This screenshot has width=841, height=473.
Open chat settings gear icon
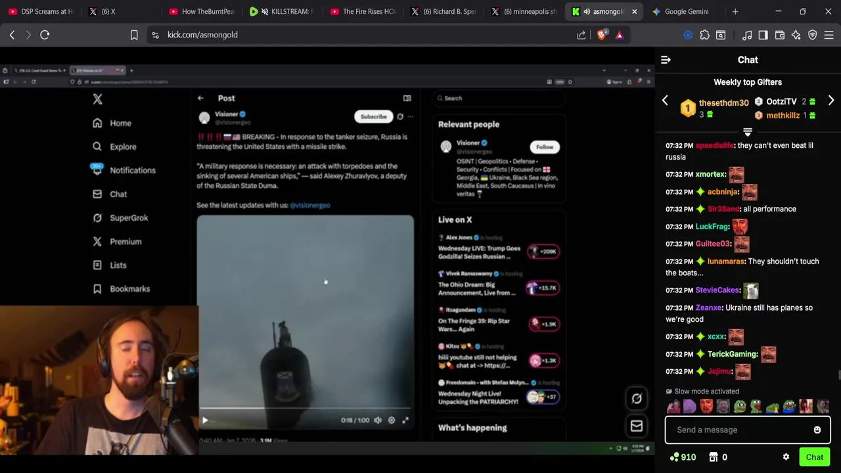point(786,457)
